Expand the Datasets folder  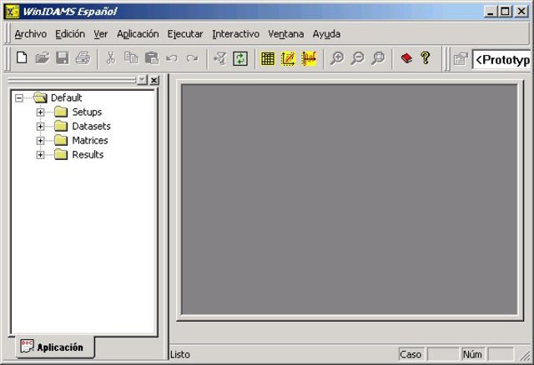point(40,126)
